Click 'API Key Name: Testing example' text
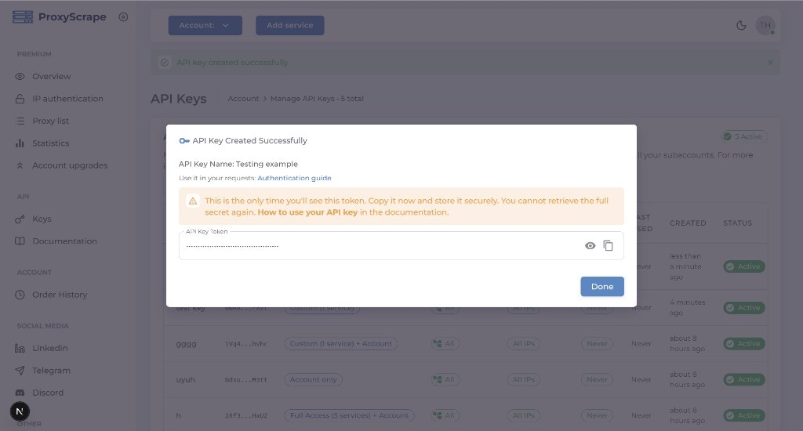 pyautogui.click(x=238, y=165)
